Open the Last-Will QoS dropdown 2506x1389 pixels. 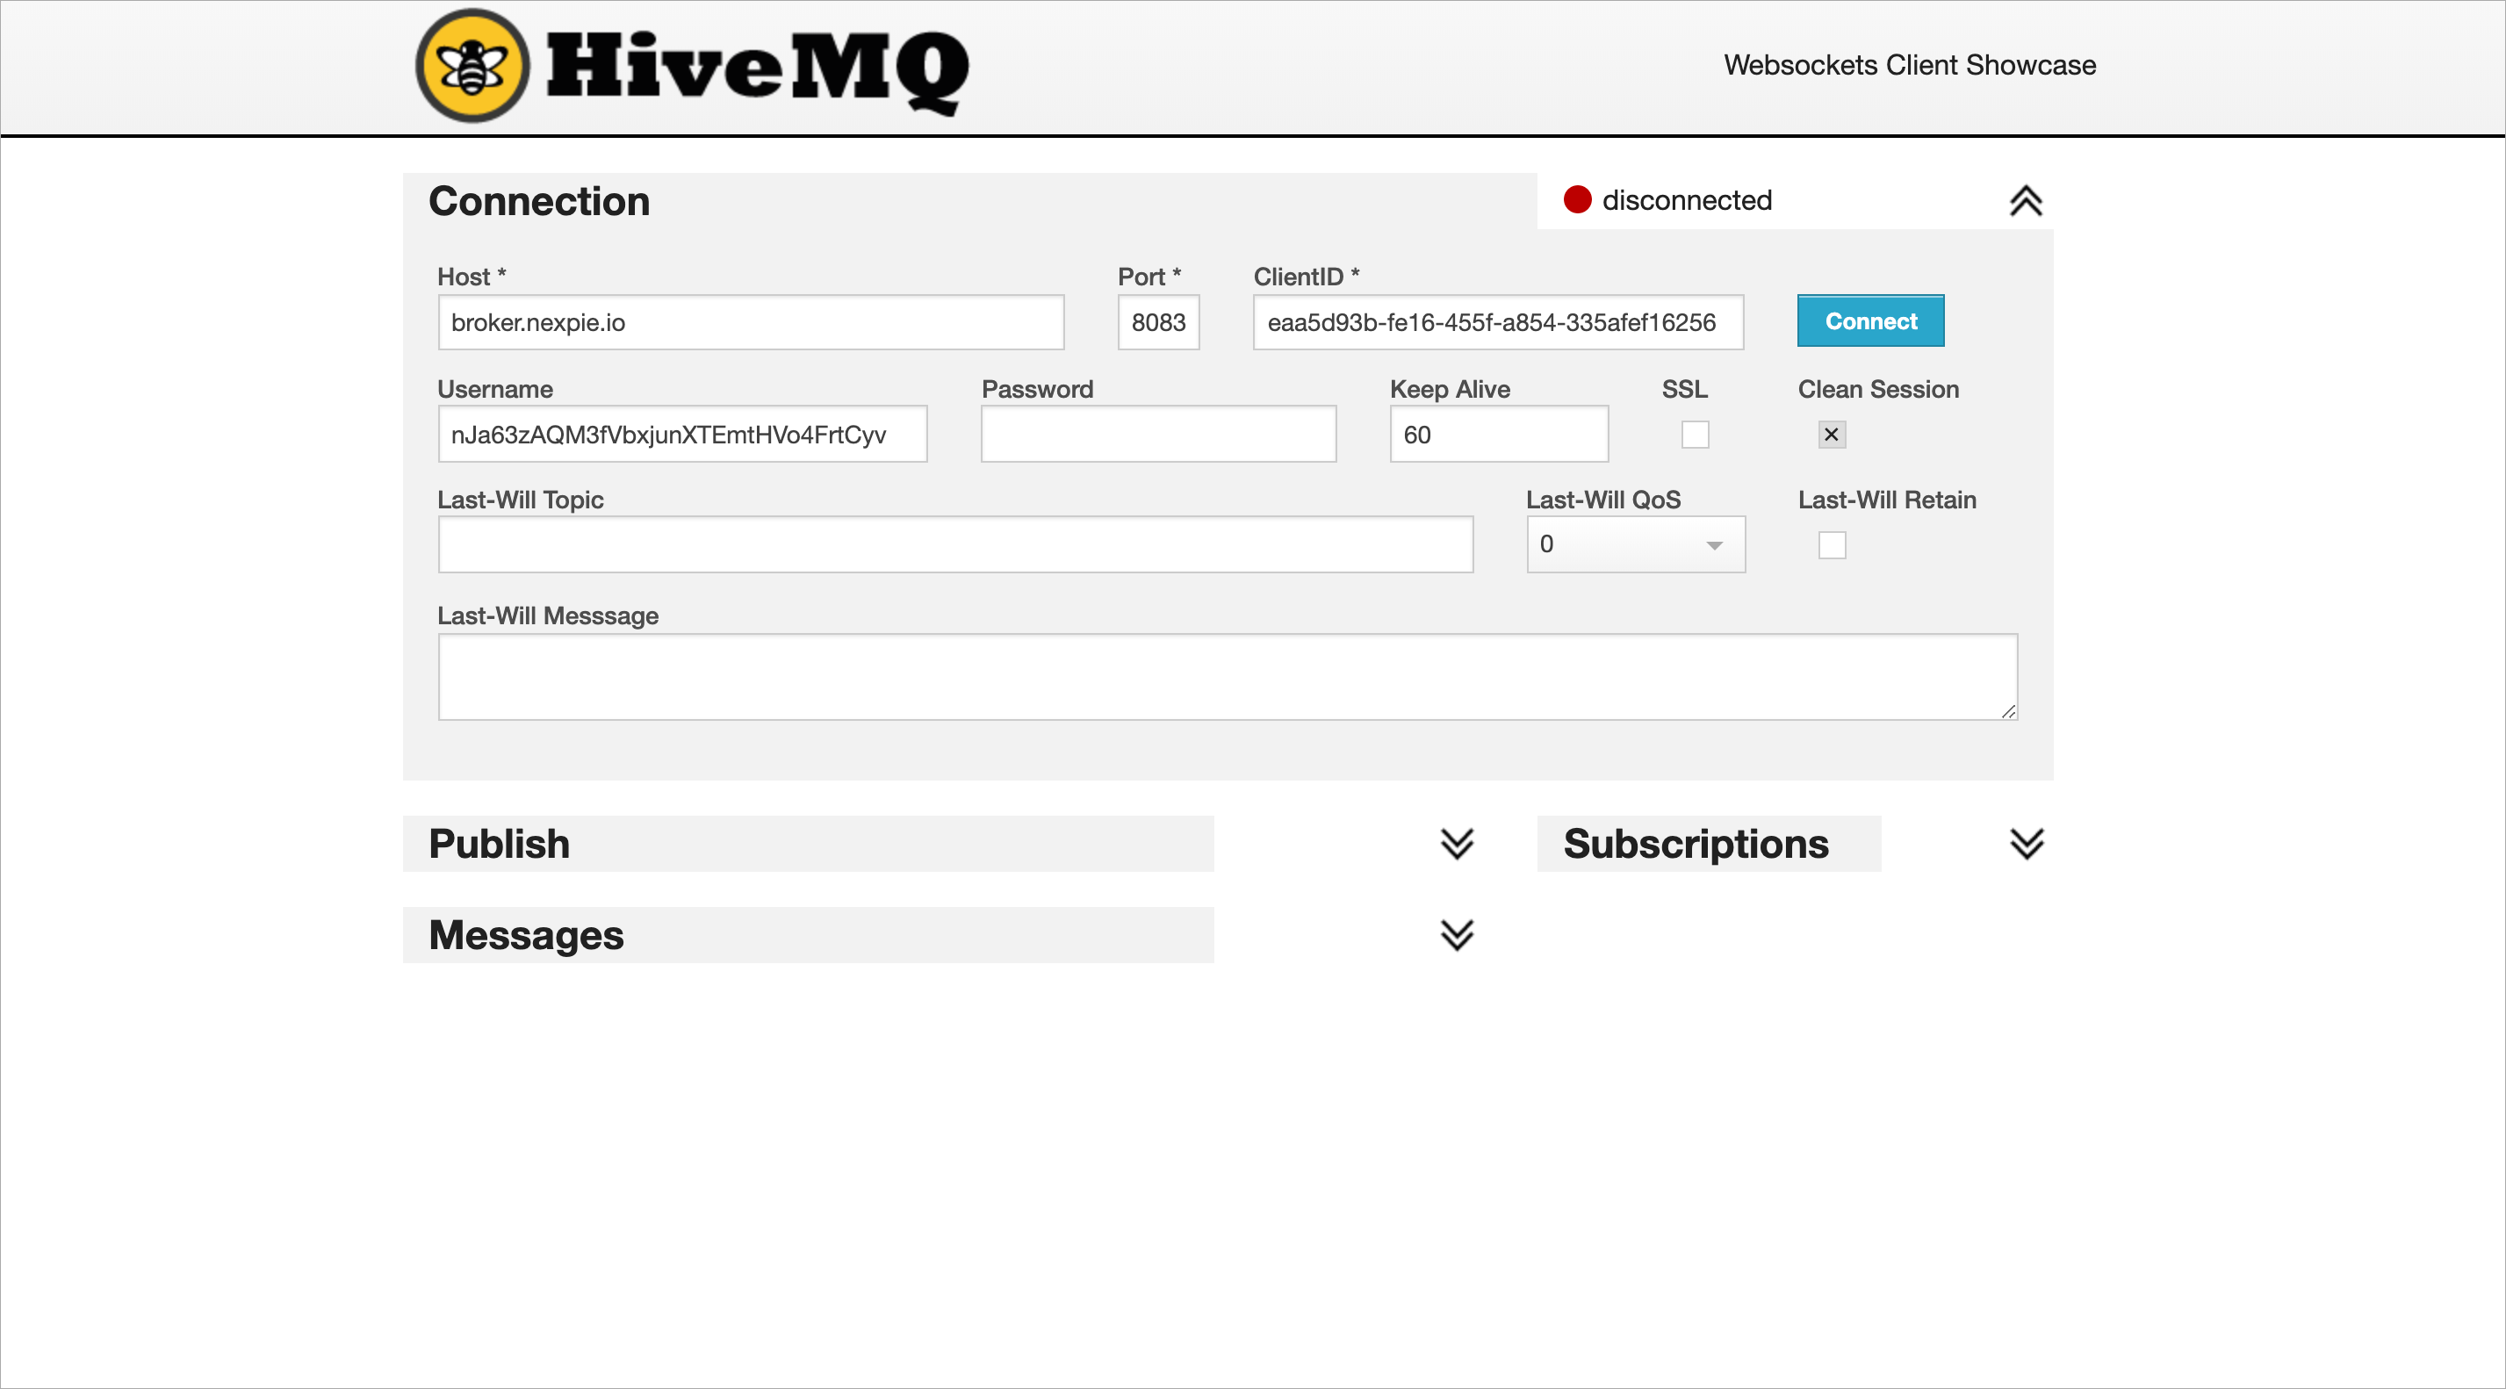coord(1635,544)
